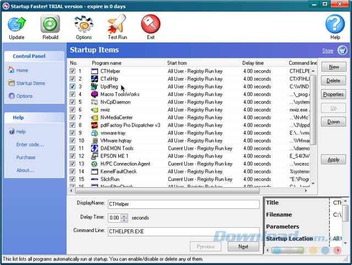Open Help question mark icon
This screenshot has width=352, height=265.
click(x=335, y=24)
